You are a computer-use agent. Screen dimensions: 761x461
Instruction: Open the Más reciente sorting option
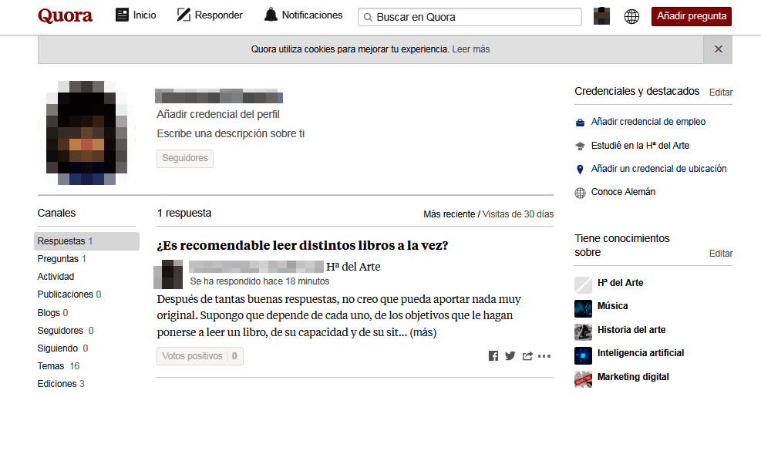[450, 214]
